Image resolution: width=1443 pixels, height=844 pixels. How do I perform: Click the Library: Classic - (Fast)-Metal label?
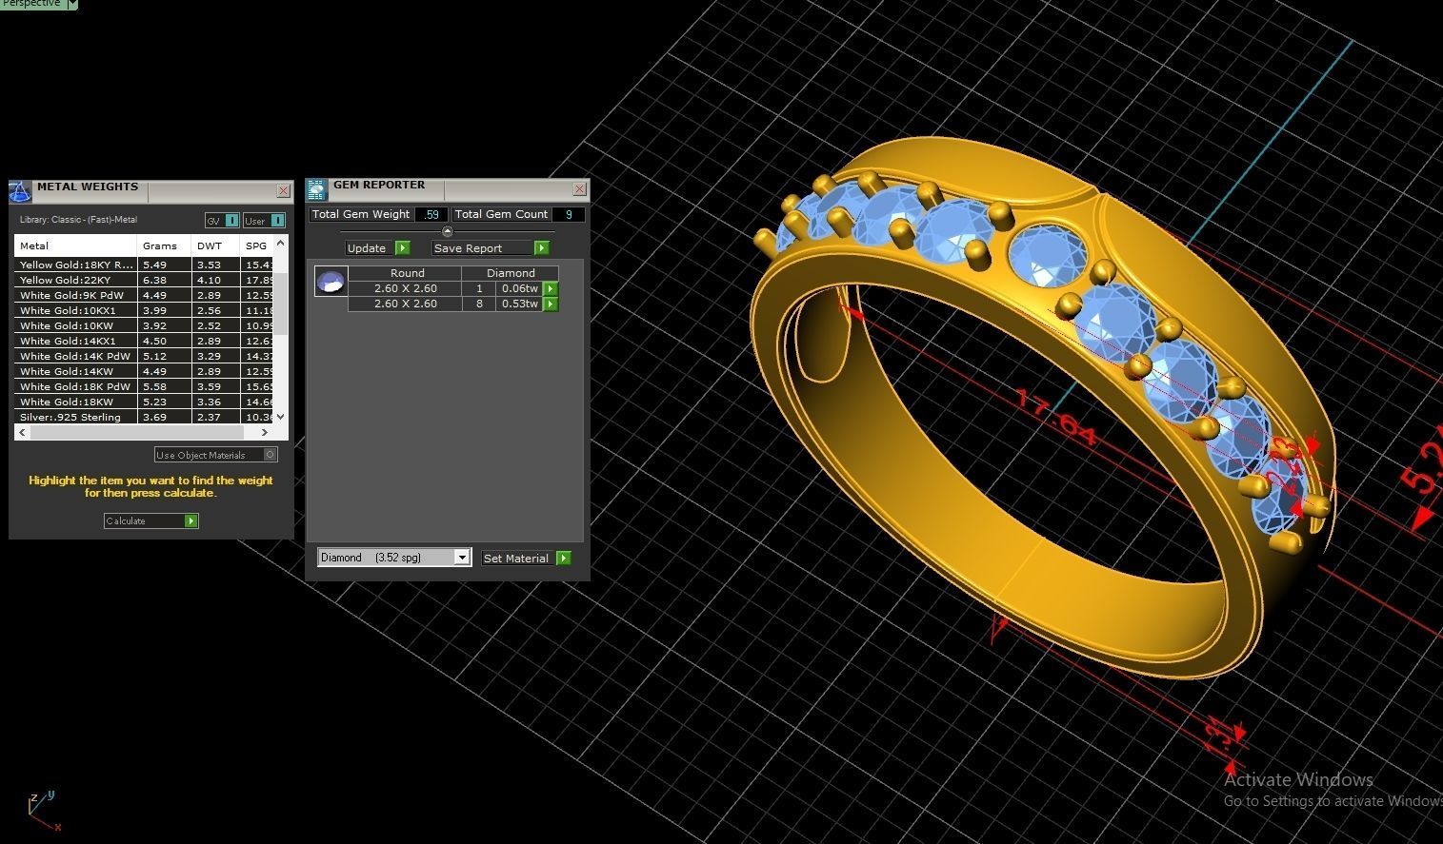click(78, 220)
